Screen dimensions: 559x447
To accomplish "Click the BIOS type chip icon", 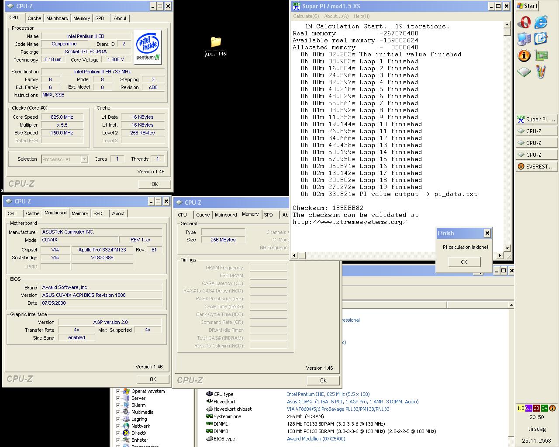I will pos(210,438).
